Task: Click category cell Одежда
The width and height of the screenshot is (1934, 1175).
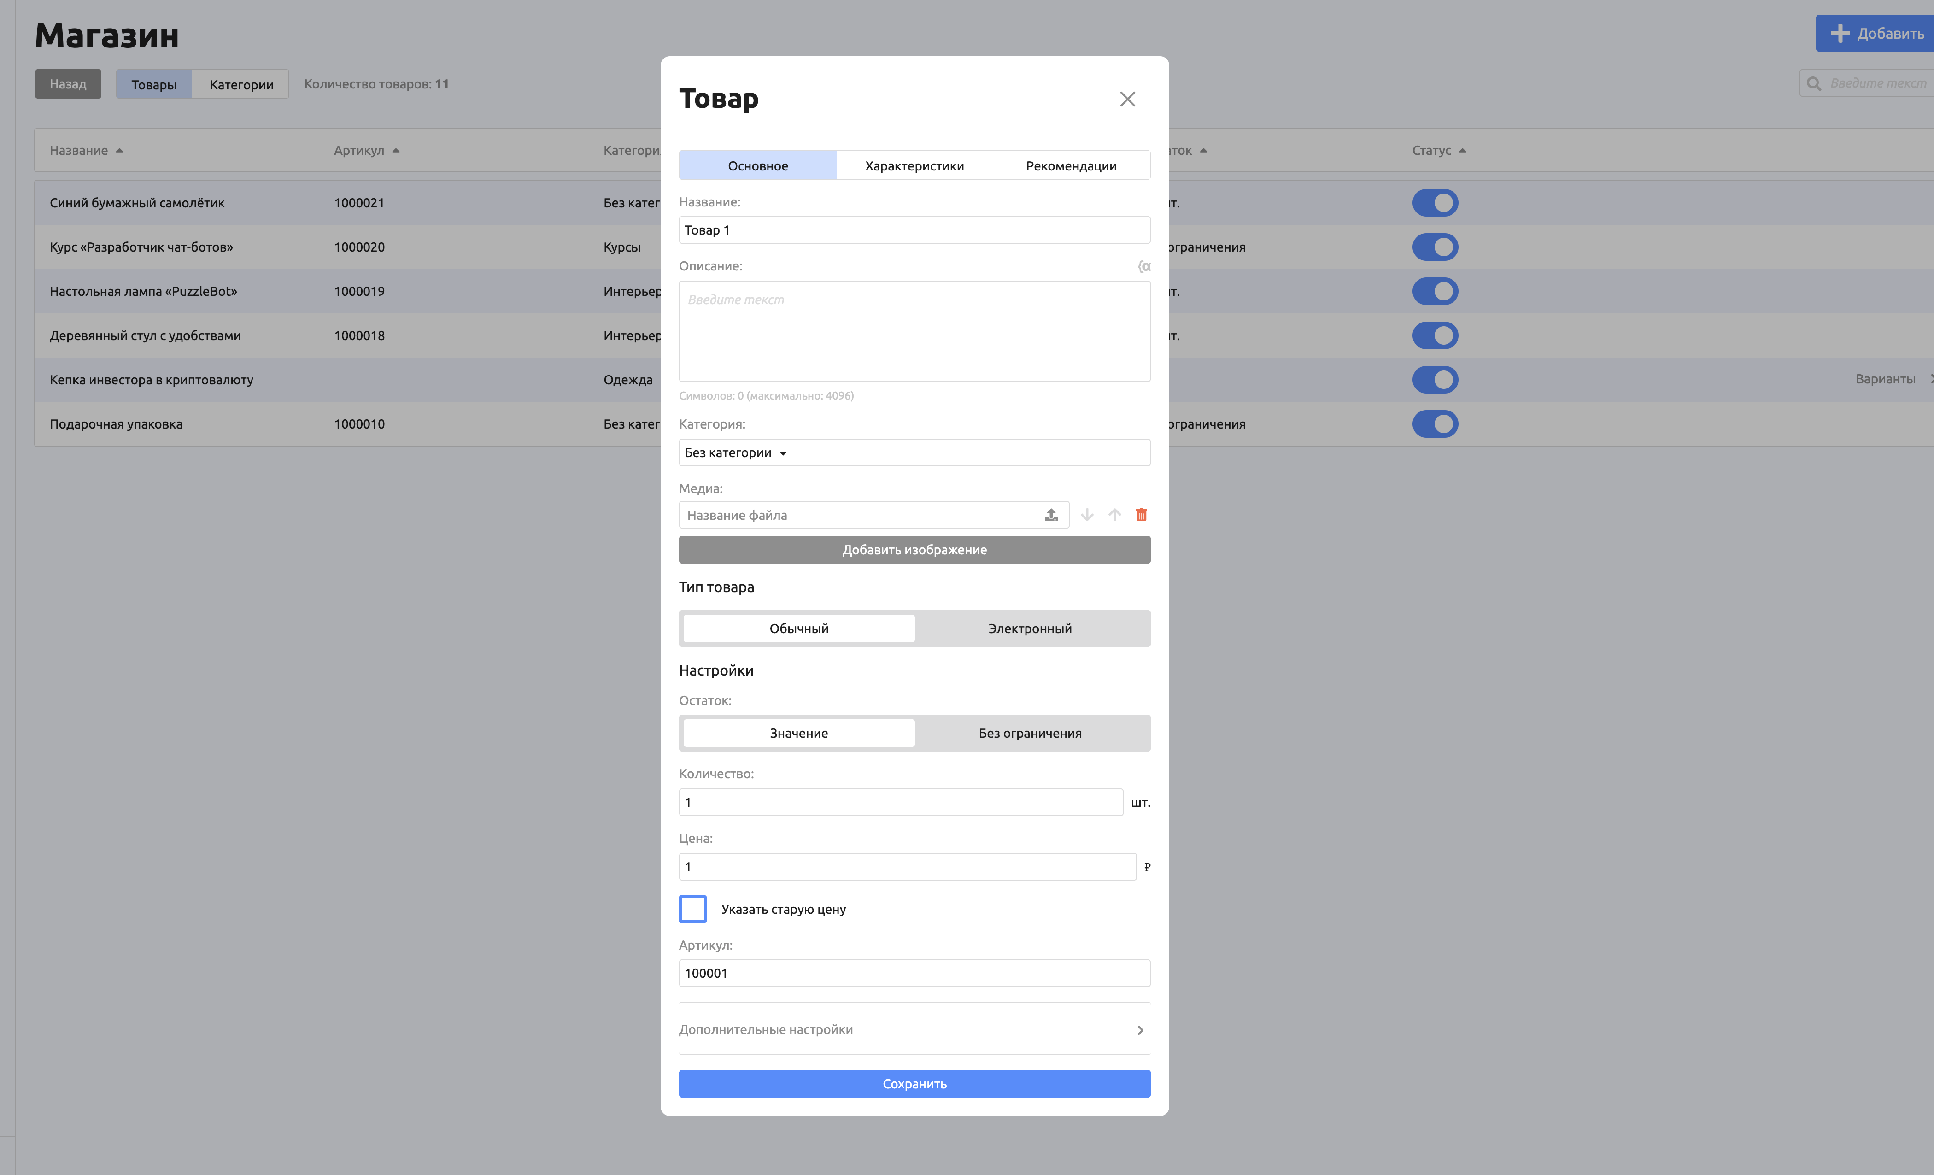Action: pos(627,380)
